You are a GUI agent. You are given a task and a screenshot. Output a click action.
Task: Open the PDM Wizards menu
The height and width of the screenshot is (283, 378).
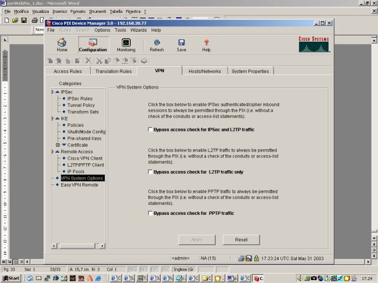[138, 30]
